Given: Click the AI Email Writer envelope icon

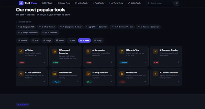Looking at the screenshot, I should tap(55, 74).
